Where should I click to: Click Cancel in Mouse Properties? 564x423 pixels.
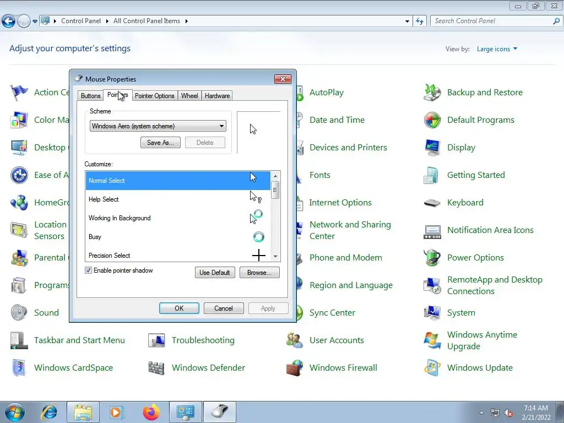224,308
